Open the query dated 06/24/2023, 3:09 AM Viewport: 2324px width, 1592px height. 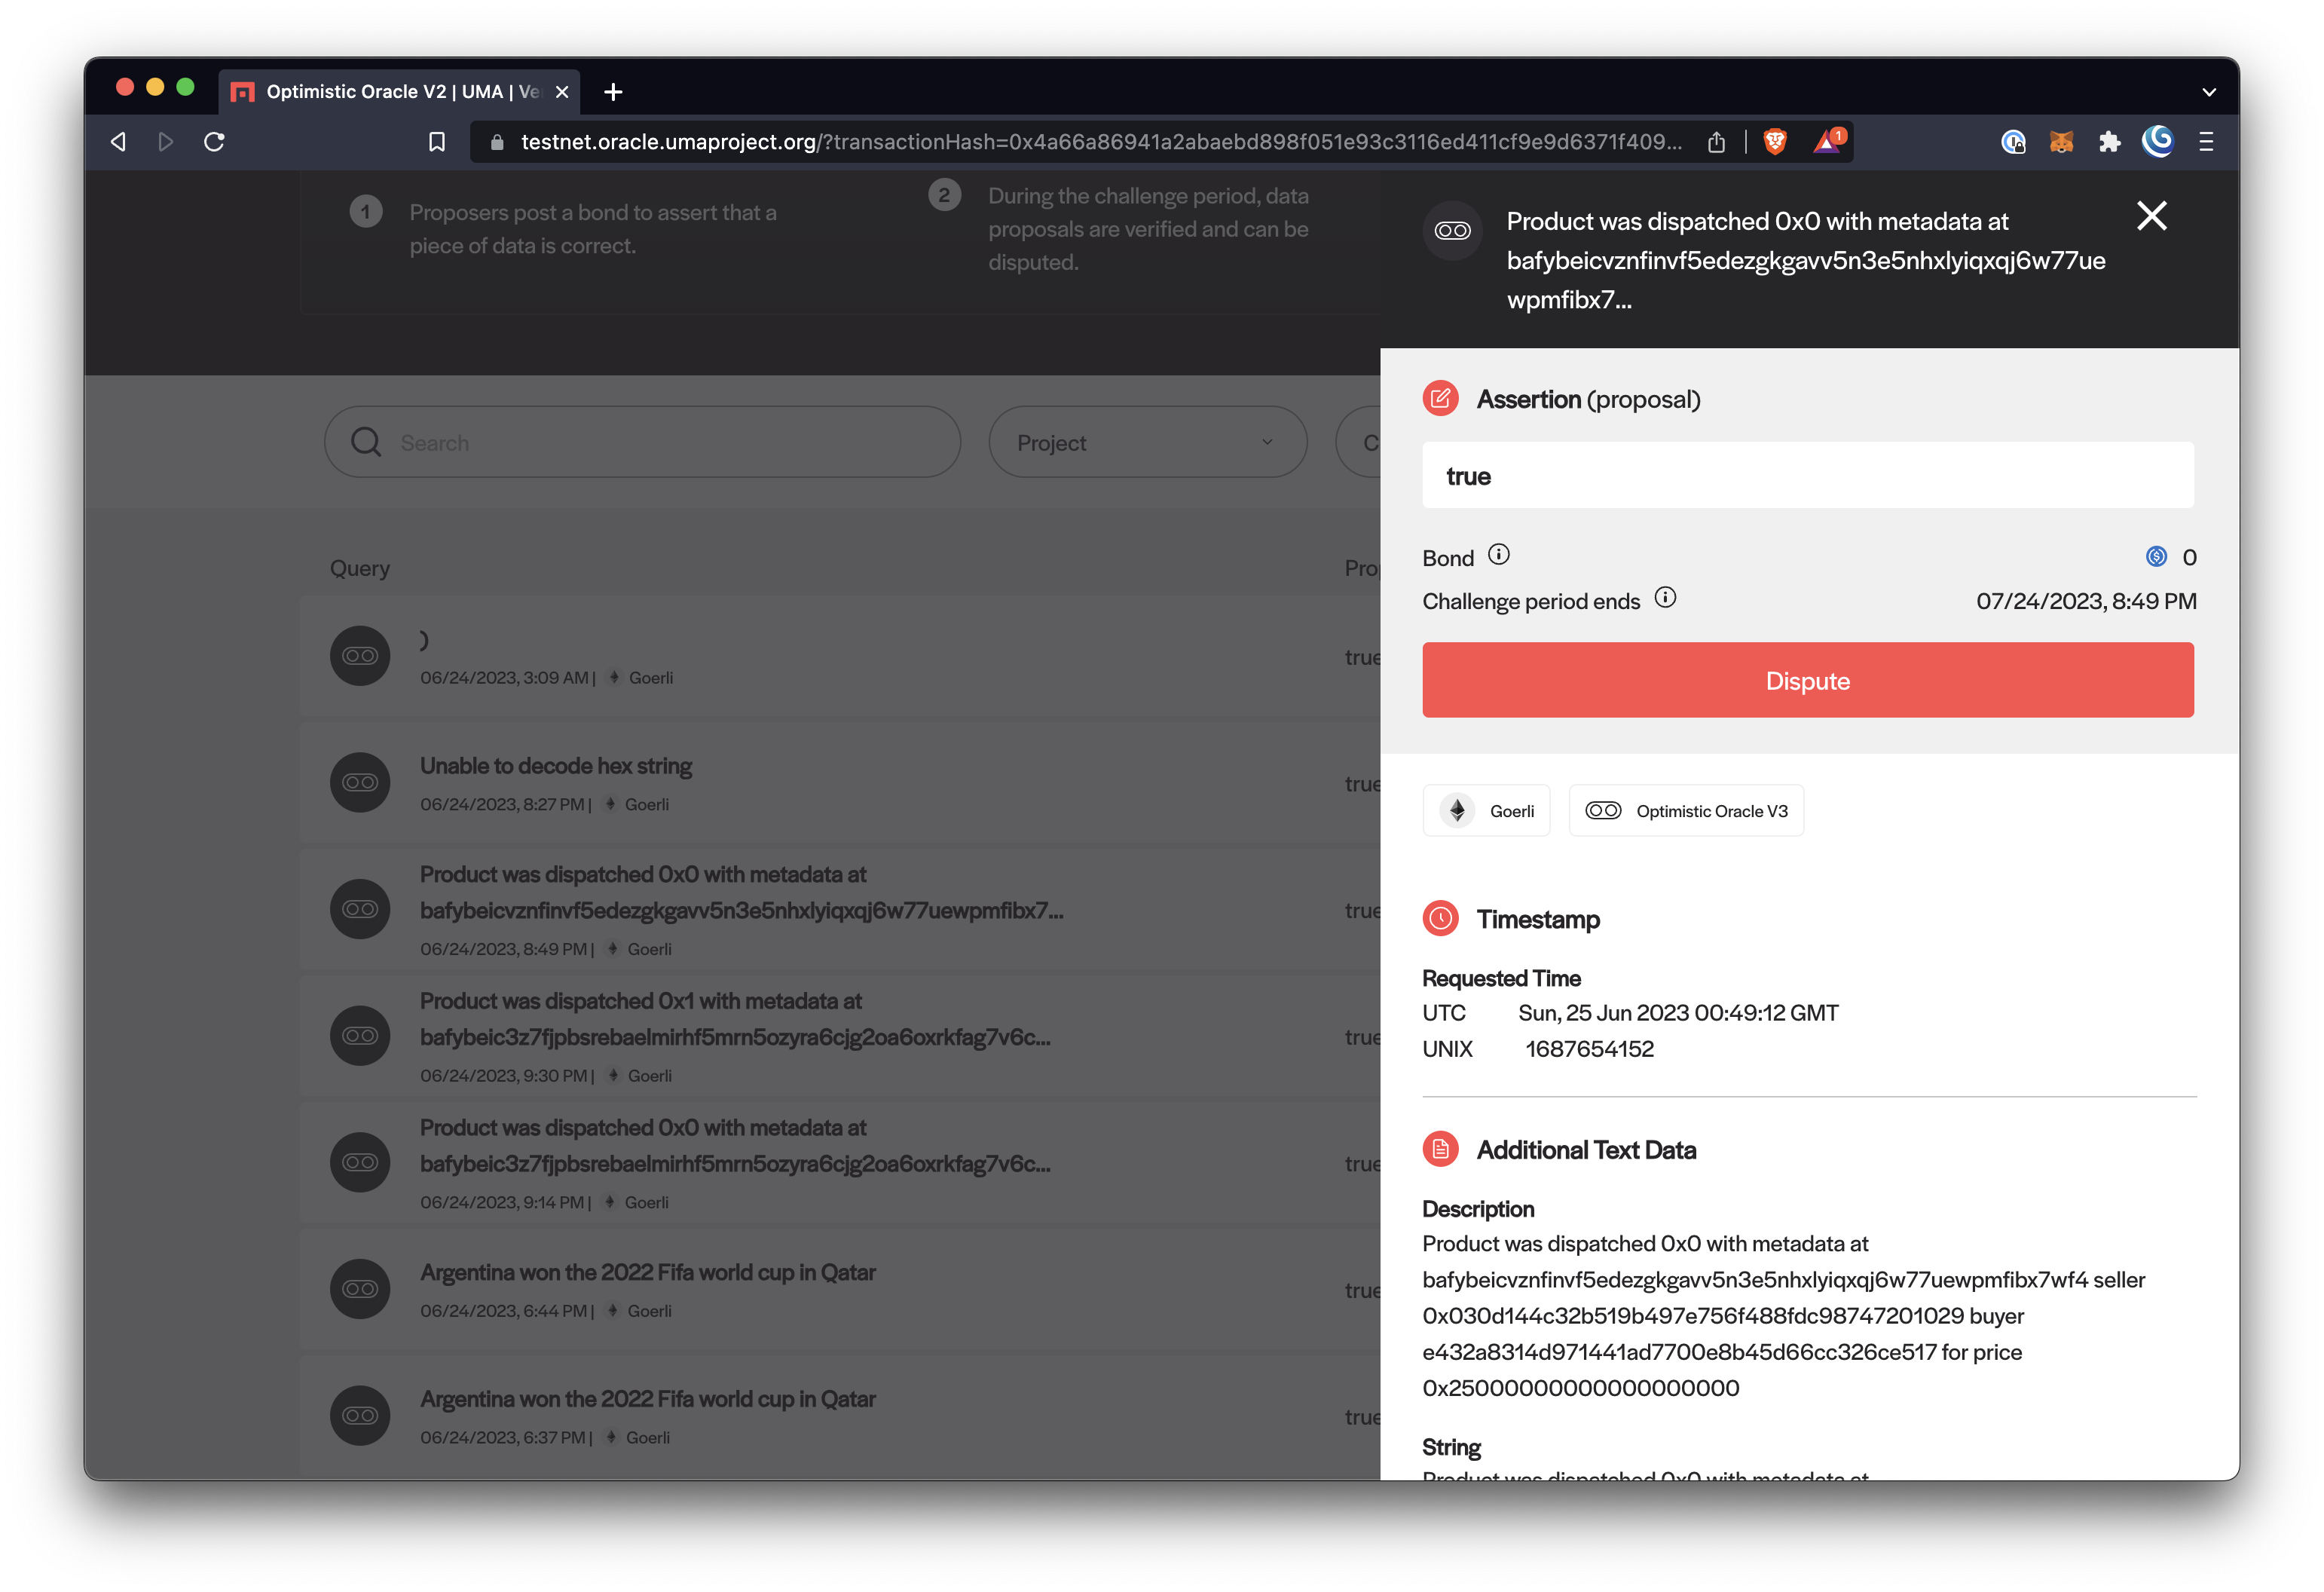pyautogui.click(x=840, y=656)
